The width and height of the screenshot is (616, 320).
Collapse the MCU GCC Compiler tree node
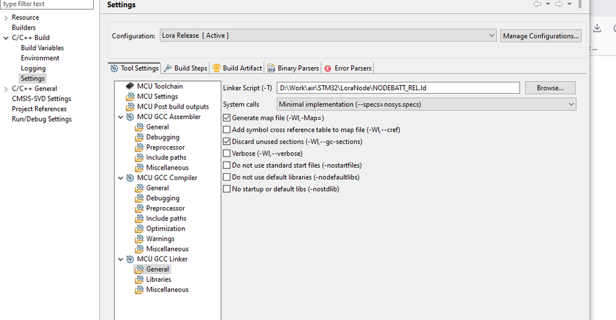click(x=121, y=178)
